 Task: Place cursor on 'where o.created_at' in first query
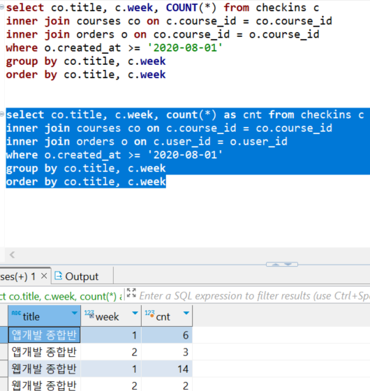tap(64, 47)
